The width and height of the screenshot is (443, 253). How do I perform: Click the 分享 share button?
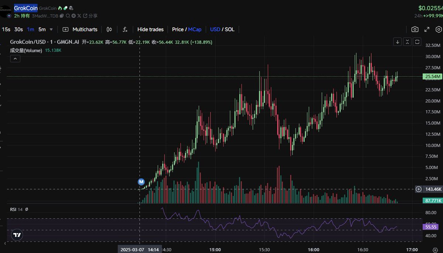click(90, 16)
